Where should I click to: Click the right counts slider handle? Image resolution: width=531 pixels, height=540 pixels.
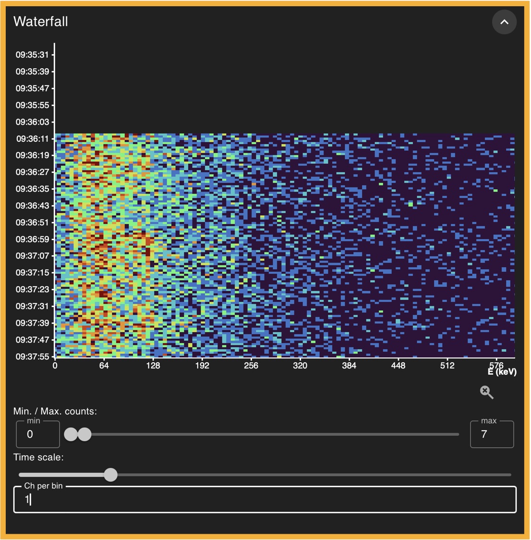coord(84,434)
